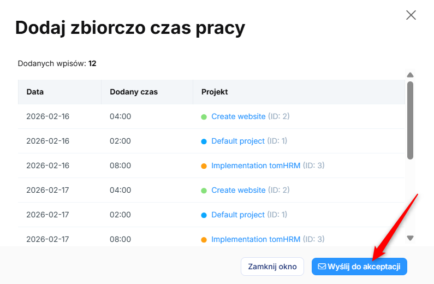Click the Dodany czas column header
The image size is (434, 284).
[134, 92]
